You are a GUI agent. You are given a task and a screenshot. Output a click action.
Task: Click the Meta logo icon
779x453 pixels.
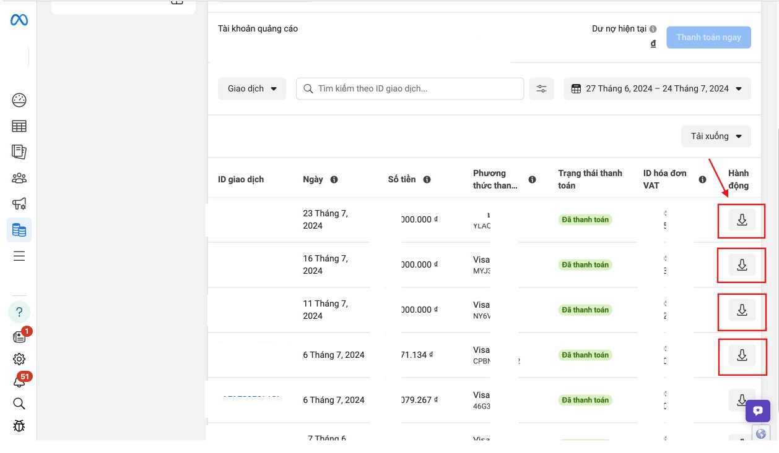tap(19, 20)
